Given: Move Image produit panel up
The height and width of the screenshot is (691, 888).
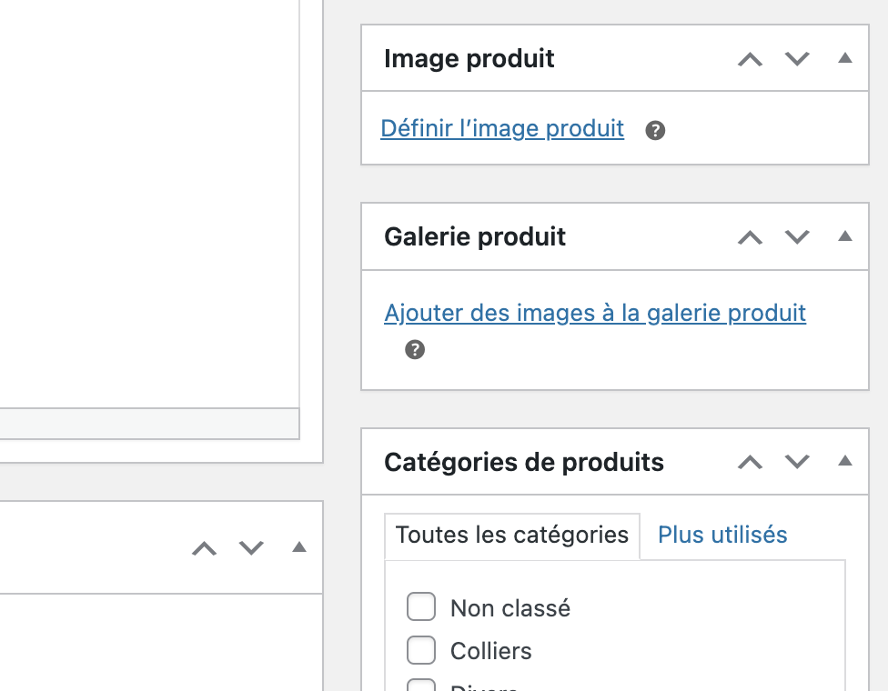Looking at the screenshot, I should pyautogui.click(x=750, y=59).
